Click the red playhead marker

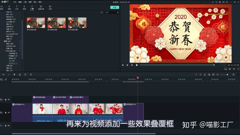[x=138, y=78]
